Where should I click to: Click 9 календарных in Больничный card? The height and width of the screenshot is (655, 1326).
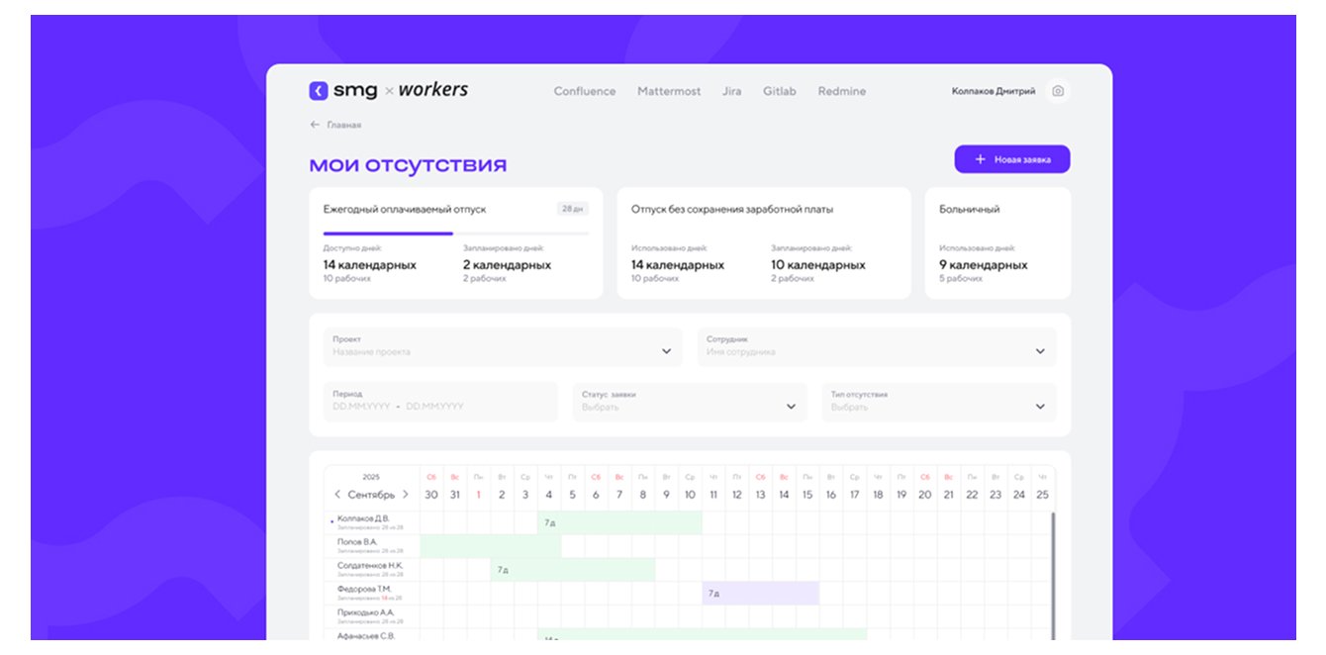984,265
